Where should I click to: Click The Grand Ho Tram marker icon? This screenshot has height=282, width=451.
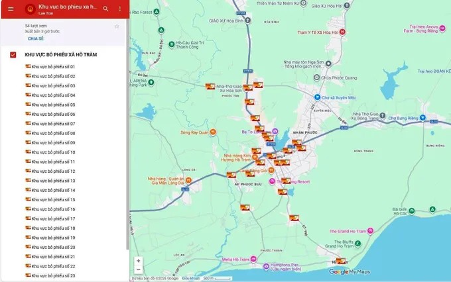[x=369, y=231]
